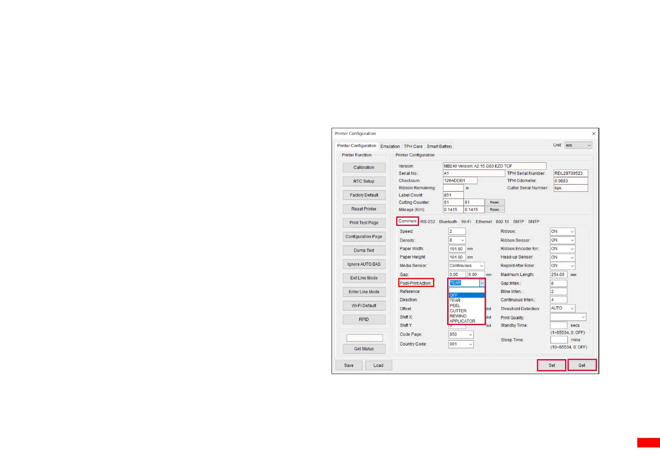660x467 pixels.
Task: Click the Save button
Action: tap(349, 365)
